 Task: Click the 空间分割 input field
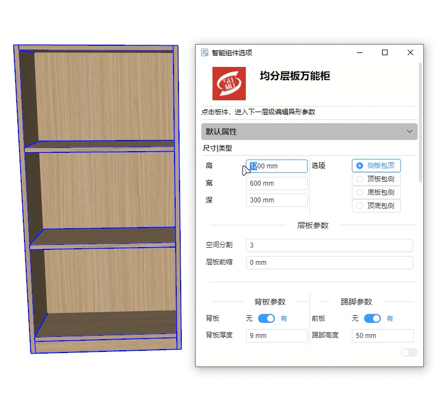(x=329, y=245)
